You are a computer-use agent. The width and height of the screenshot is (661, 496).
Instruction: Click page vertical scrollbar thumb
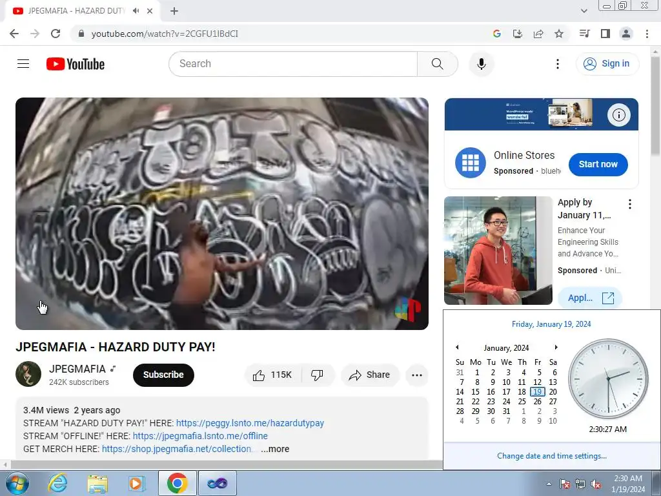pyautogui.click(x=656, y=105)
